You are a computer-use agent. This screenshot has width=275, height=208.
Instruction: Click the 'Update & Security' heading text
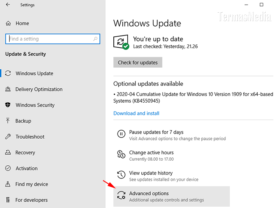click(x=26, y=54)
